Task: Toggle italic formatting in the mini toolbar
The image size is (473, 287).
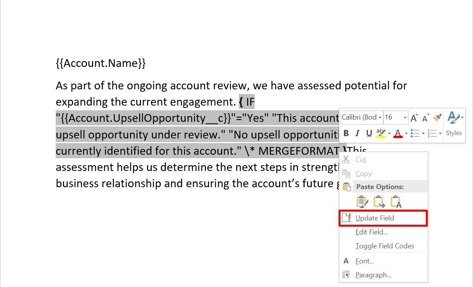Action: pos(357,133)
